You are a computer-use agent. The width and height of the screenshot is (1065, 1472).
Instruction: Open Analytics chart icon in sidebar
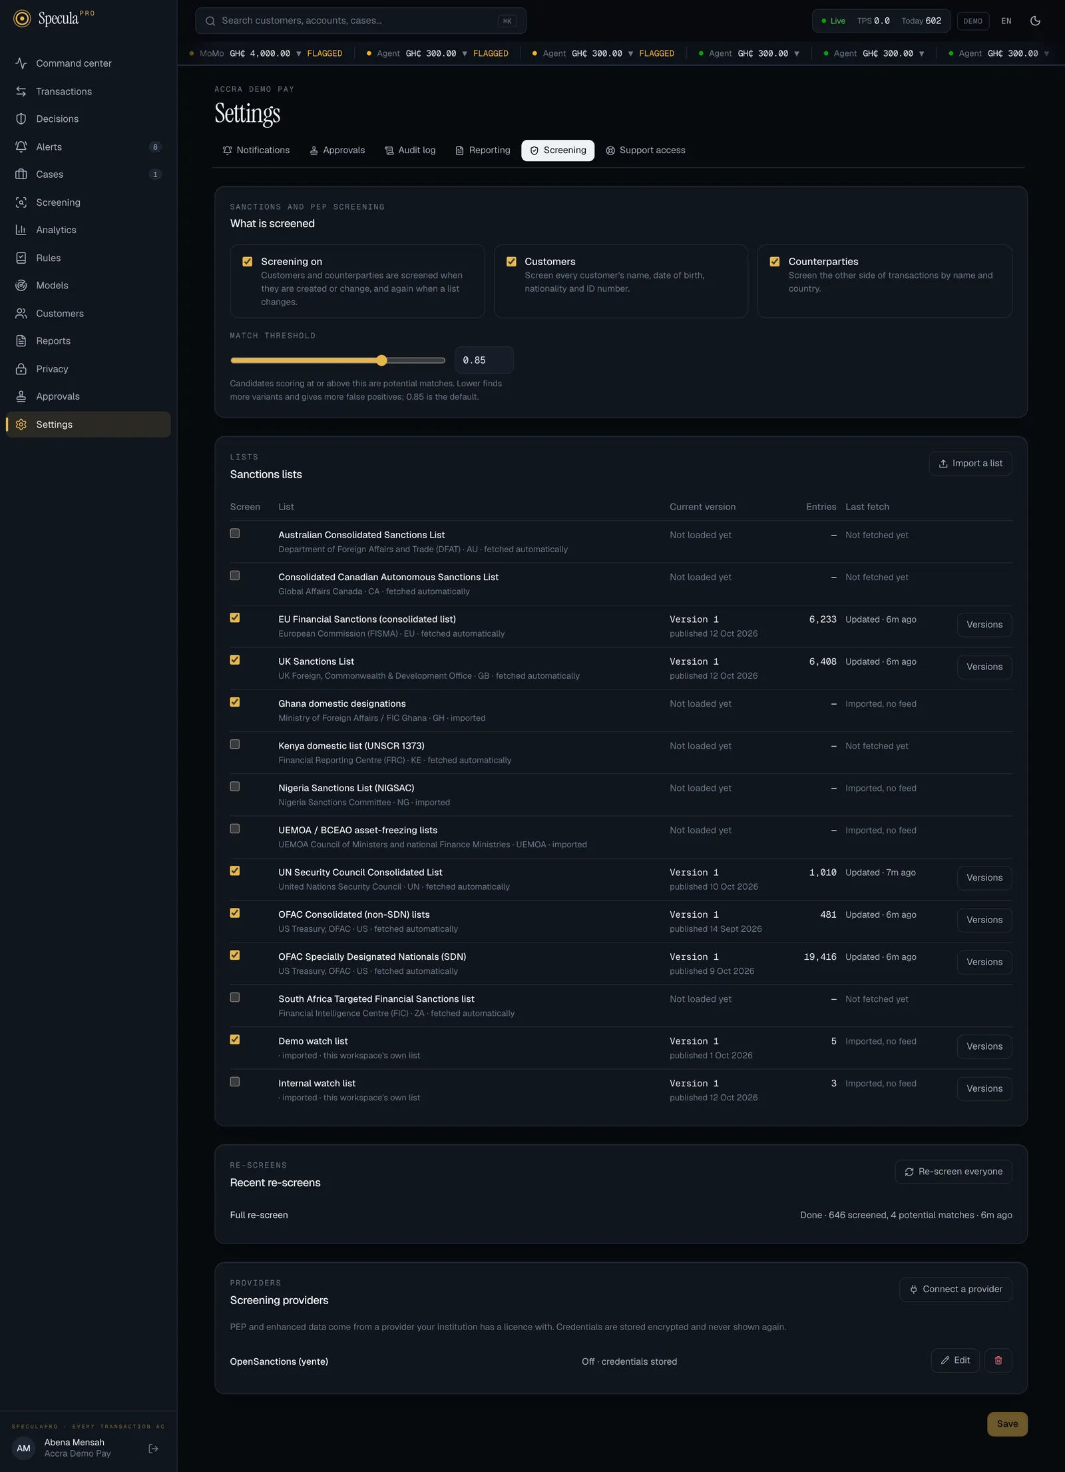click(21, 230)
